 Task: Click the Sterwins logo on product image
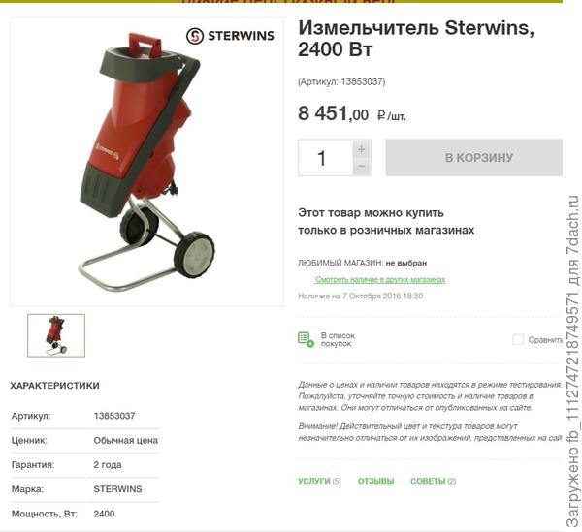click(x=230, y=36)
